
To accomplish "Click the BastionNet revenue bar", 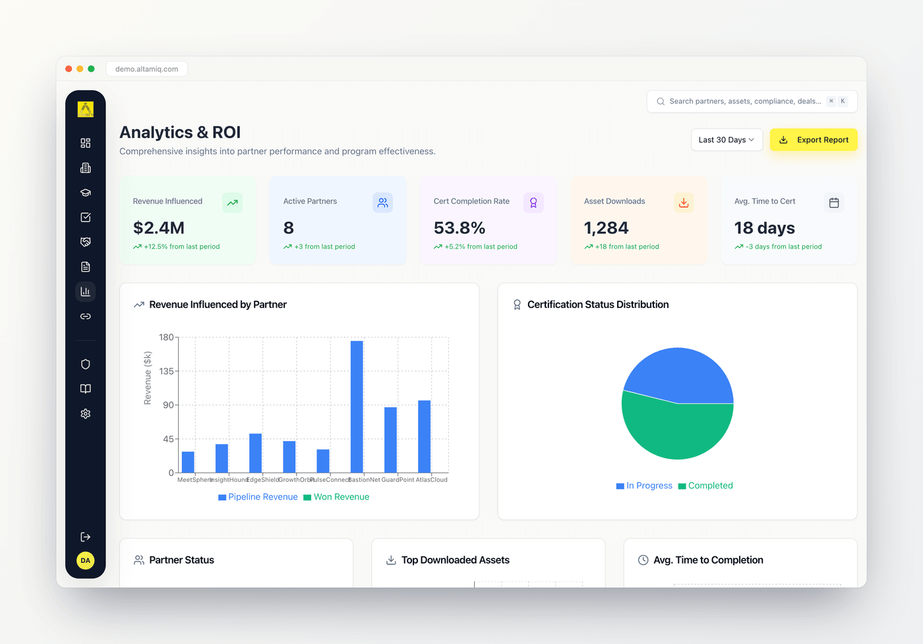I will pyautogui.click(x=357, y=407).
